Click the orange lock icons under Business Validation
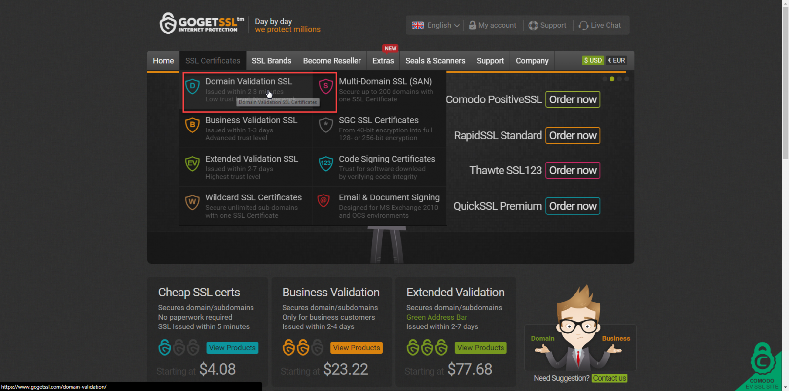This screenshot has height=391, width=789. 296,348
